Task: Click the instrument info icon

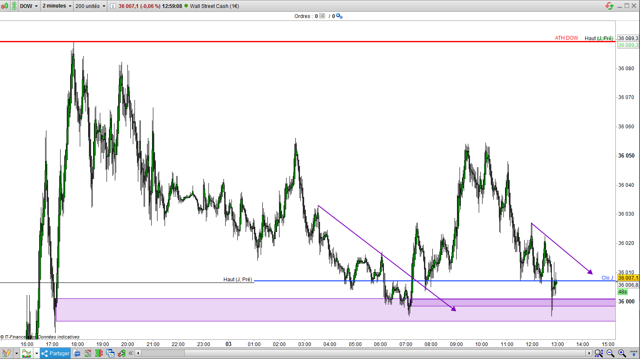Action: (113, 6)
